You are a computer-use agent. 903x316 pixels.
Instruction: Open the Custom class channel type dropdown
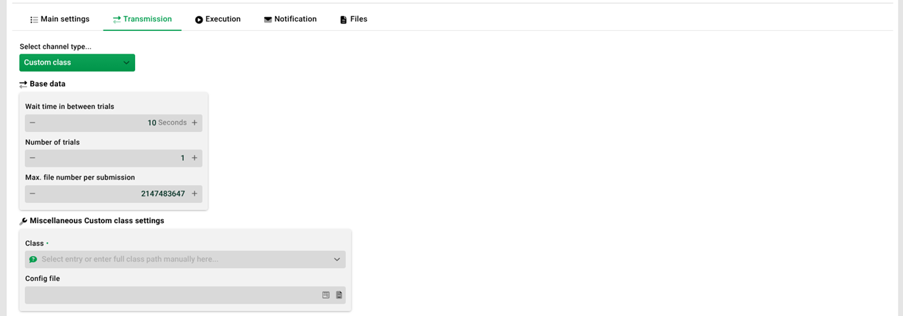77,63
